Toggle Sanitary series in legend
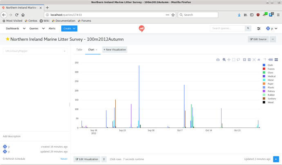Viewport: 282px width, 165px height. pyautogui.click(x=269, y=99)
